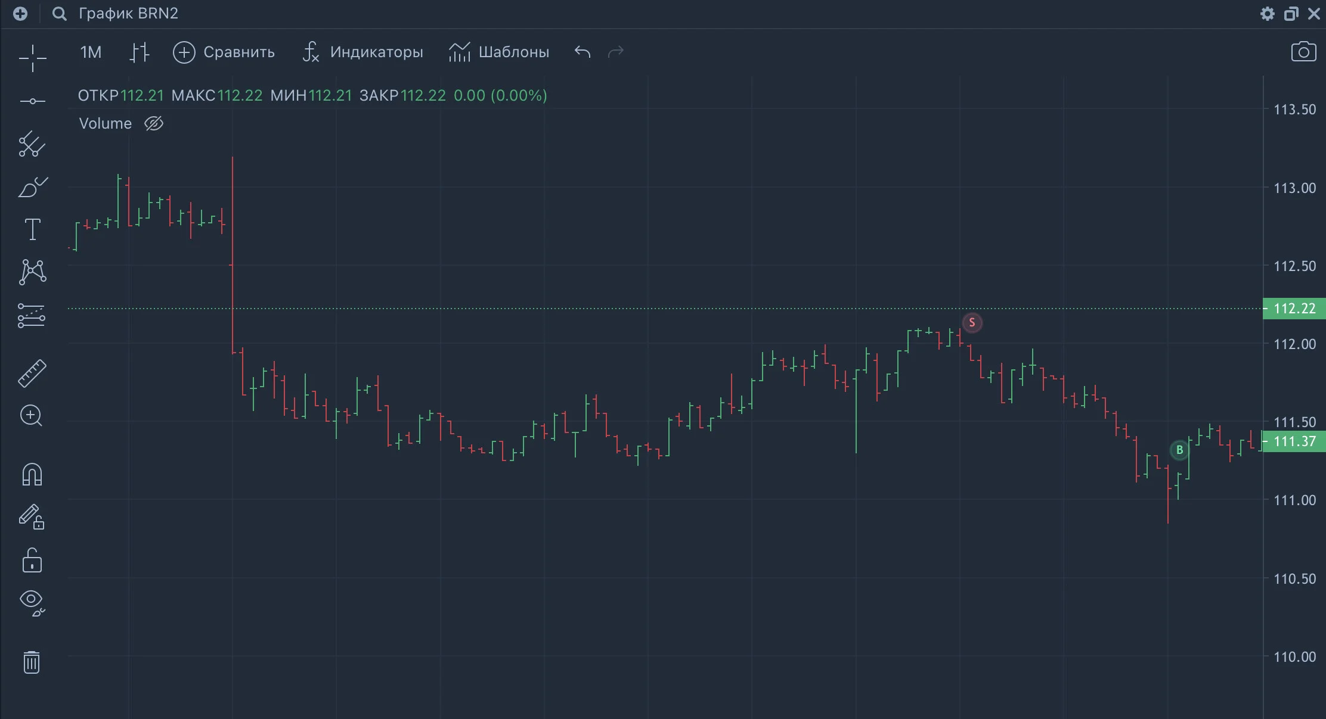Click the 0.00 (0.00%) change value
Screen dimensions: 1326x719
point(500,95)
